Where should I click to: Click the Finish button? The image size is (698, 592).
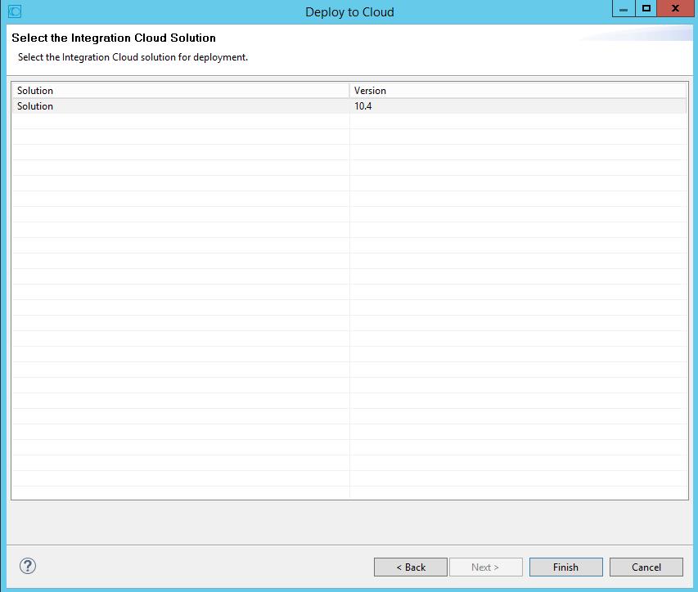click(x=565, y=567)
